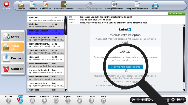Print the email with Imprimer icon

[x=155, y=5]
